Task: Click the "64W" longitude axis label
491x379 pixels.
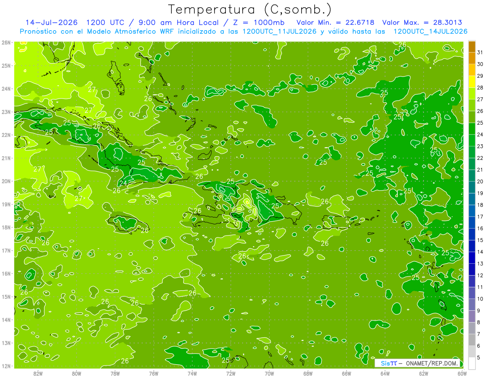Action: tap(385, 373)
